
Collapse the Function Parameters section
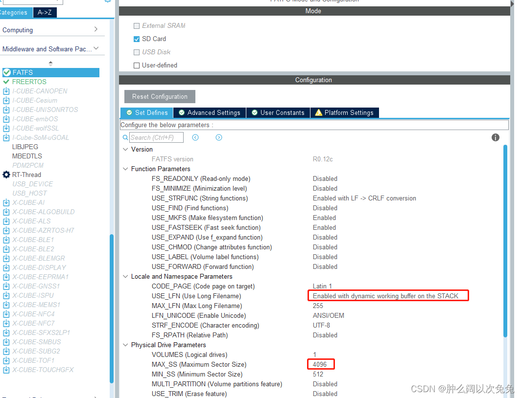[x=125, y=169]
